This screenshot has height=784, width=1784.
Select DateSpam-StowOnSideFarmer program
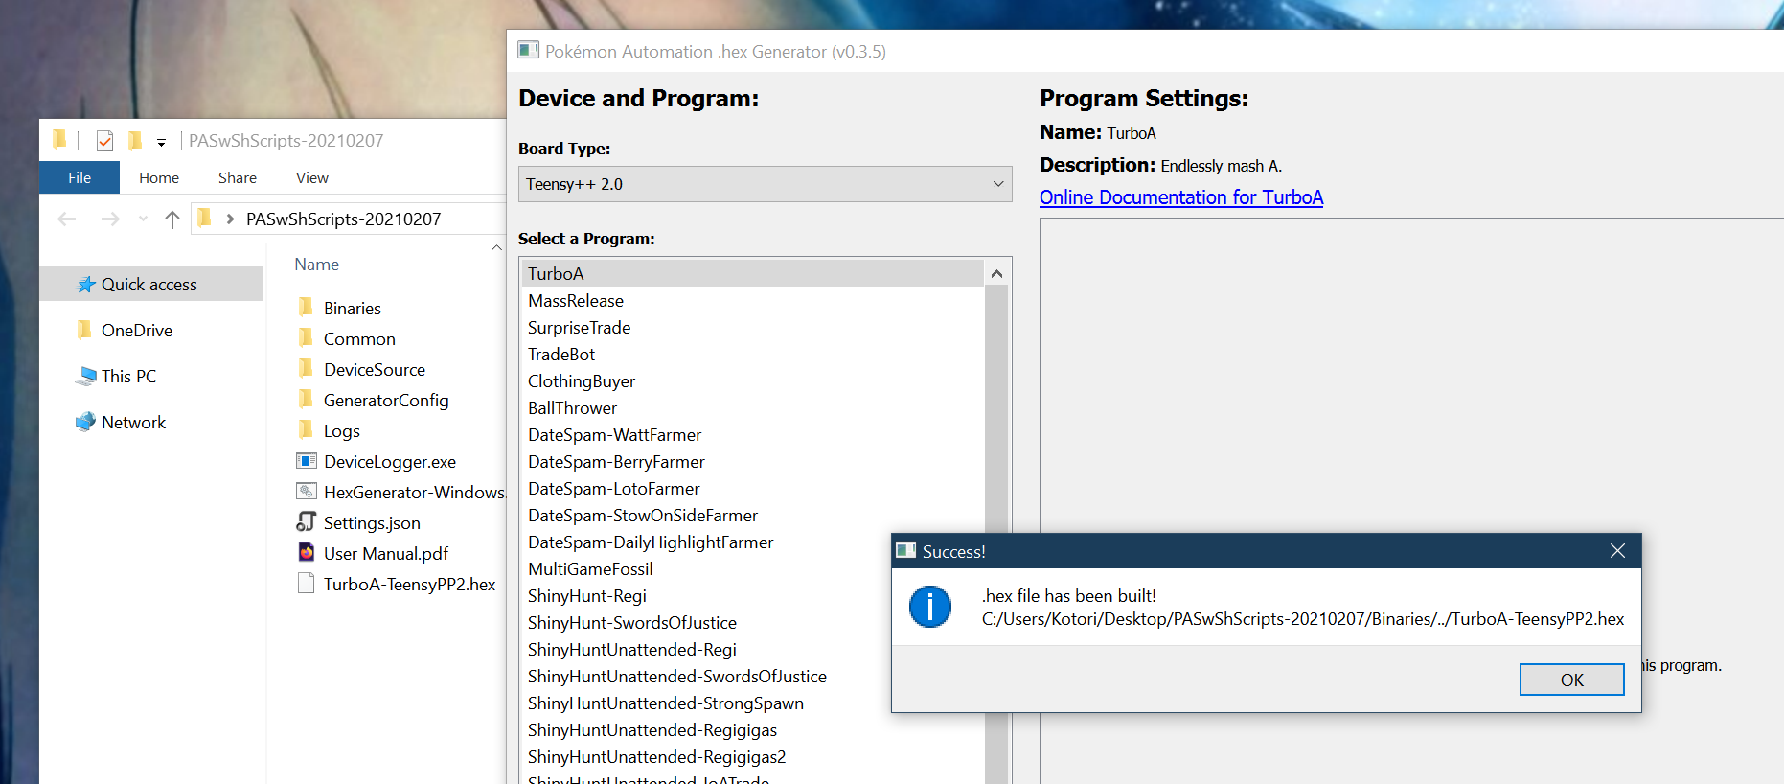point(753,515)
